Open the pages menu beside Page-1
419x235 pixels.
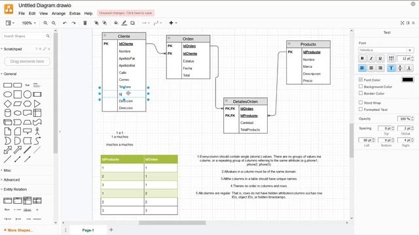[x=65, y=230]
